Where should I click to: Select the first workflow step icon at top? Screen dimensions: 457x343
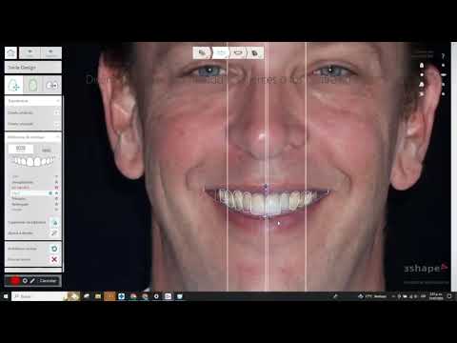(x=202, y=52)
